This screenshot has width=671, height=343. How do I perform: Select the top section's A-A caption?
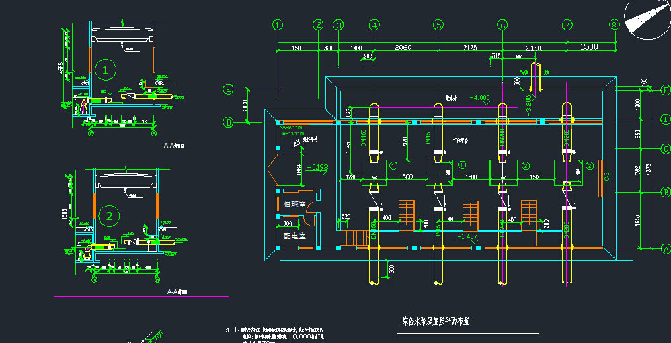[x=175, y=144]
